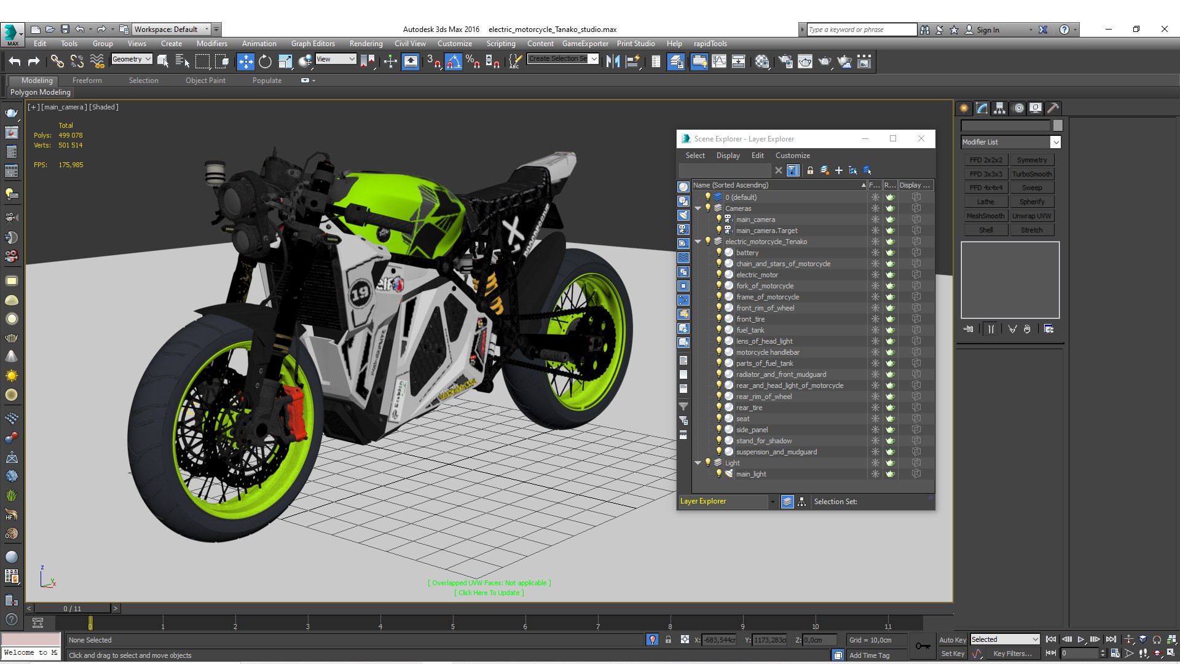Viewport: 1180px width, 664px height.
Task: Click the Undo arrow in main toolbar
Action: (15, 61)
